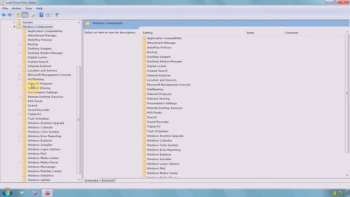Expand Windows Media Player tree node

tap(20, 163)
